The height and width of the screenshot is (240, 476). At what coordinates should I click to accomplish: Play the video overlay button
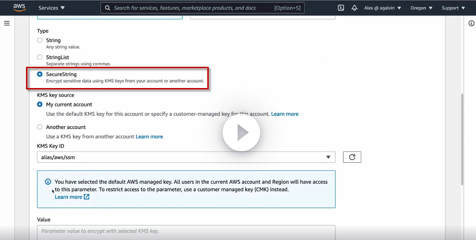241,133
